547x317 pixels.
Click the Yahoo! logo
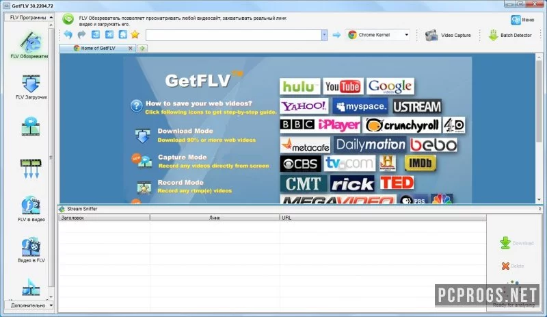pos(304,106)
